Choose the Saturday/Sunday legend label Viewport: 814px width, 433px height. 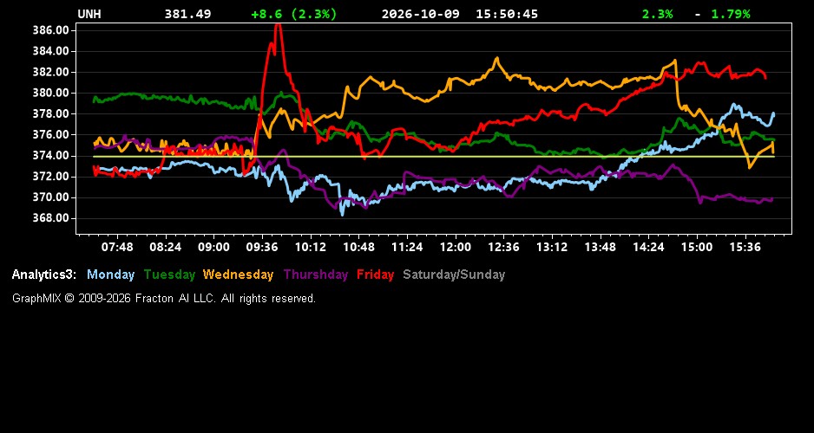pos(454,275)
